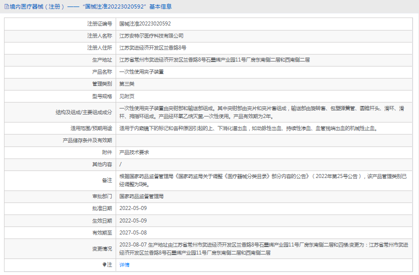Click the 2023-08-07 change record text
The image size is (419, 275).
tap(264, 248)
